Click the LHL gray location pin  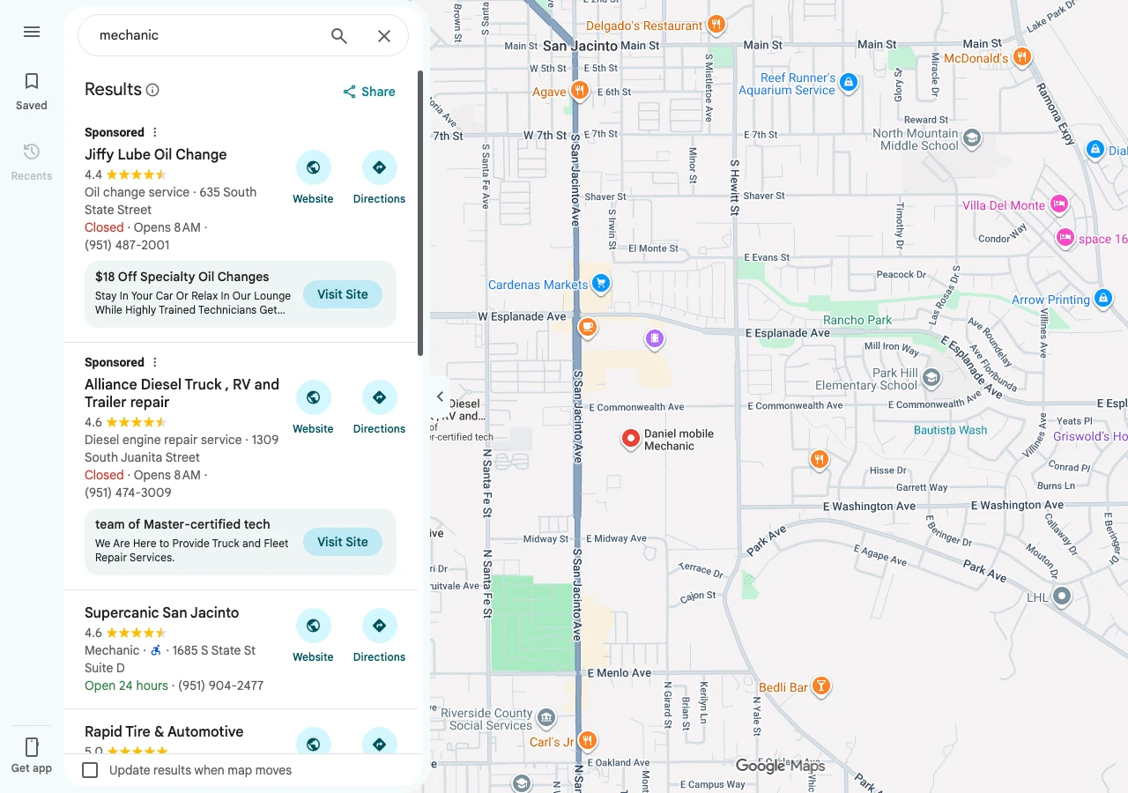1062,597
